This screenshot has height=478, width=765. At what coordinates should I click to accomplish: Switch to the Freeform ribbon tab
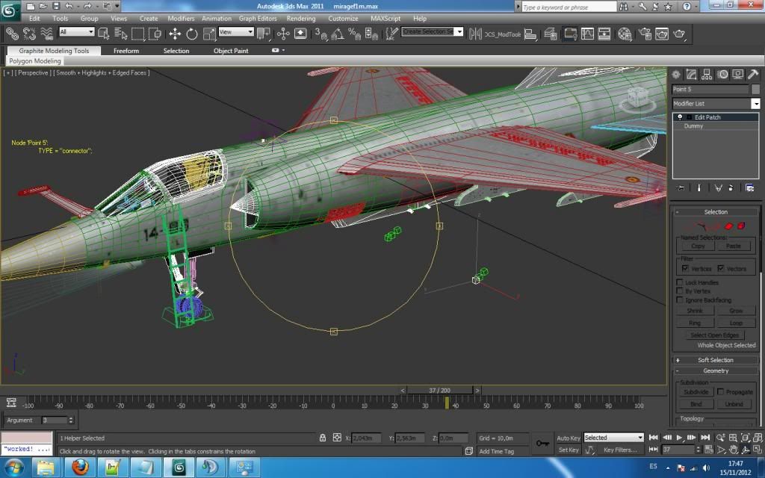126,51
